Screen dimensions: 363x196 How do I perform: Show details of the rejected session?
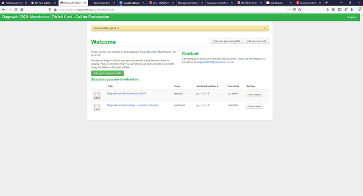[x=254, y=95]
